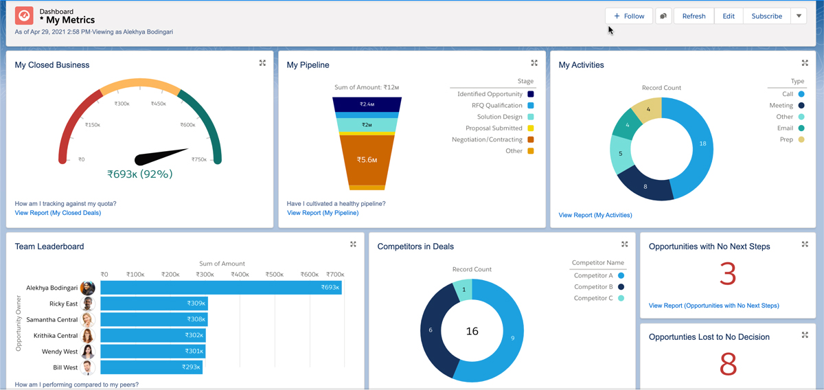Subscribe to the dashboard

[766, 16]
